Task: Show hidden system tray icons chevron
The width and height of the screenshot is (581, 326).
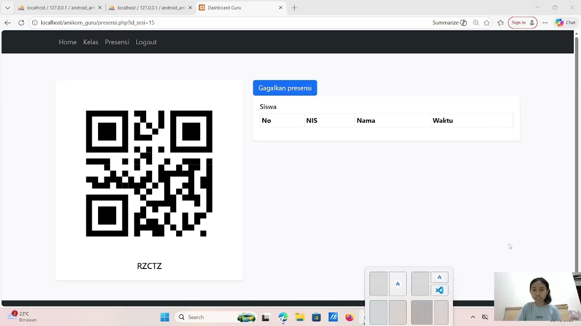Action: point(473,317)
